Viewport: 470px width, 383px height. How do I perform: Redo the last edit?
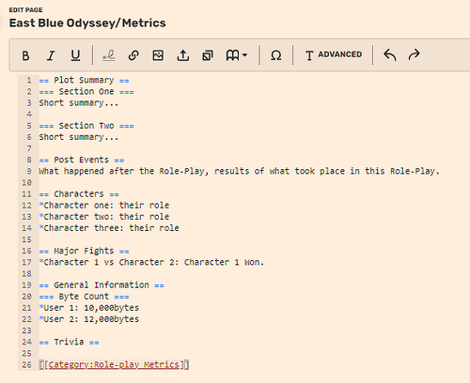(414, 55)
